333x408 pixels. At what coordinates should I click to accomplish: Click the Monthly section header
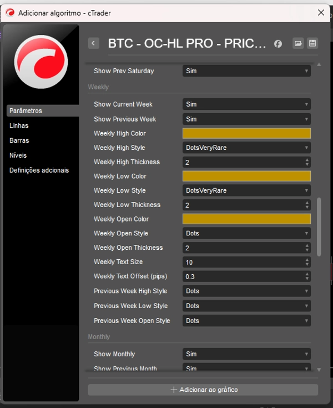click(x=99, y=337)
